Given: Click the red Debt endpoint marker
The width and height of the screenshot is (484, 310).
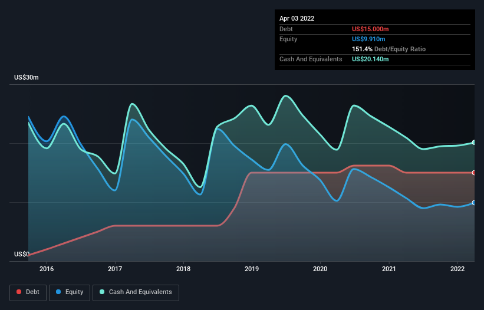Looking at the screenshot, I should point(474,173).
